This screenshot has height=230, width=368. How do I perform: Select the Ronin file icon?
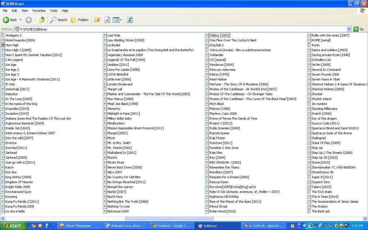(x=309, y=45)
